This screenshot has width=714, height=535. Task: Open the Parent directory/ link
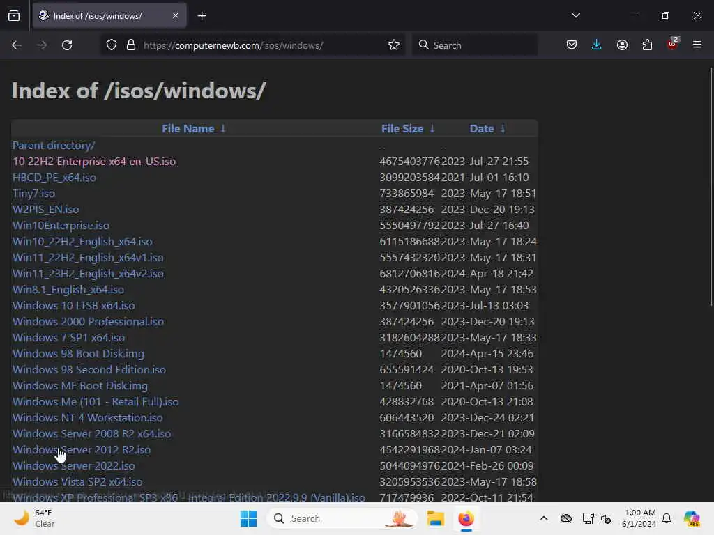[54, 146]
